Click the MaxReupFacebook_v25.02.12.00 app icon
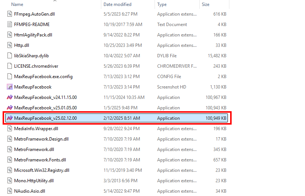The image size is (305, 196). [x=10, y=118]
